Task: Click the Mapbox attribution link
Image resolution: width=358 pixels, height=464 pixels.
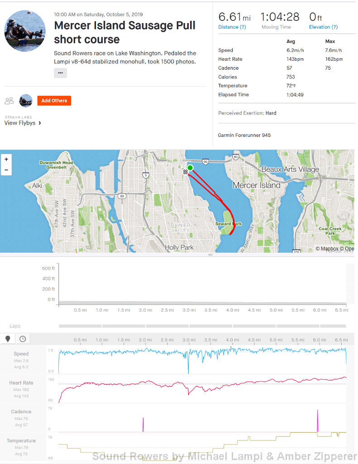Action: (x=329, y=249)
